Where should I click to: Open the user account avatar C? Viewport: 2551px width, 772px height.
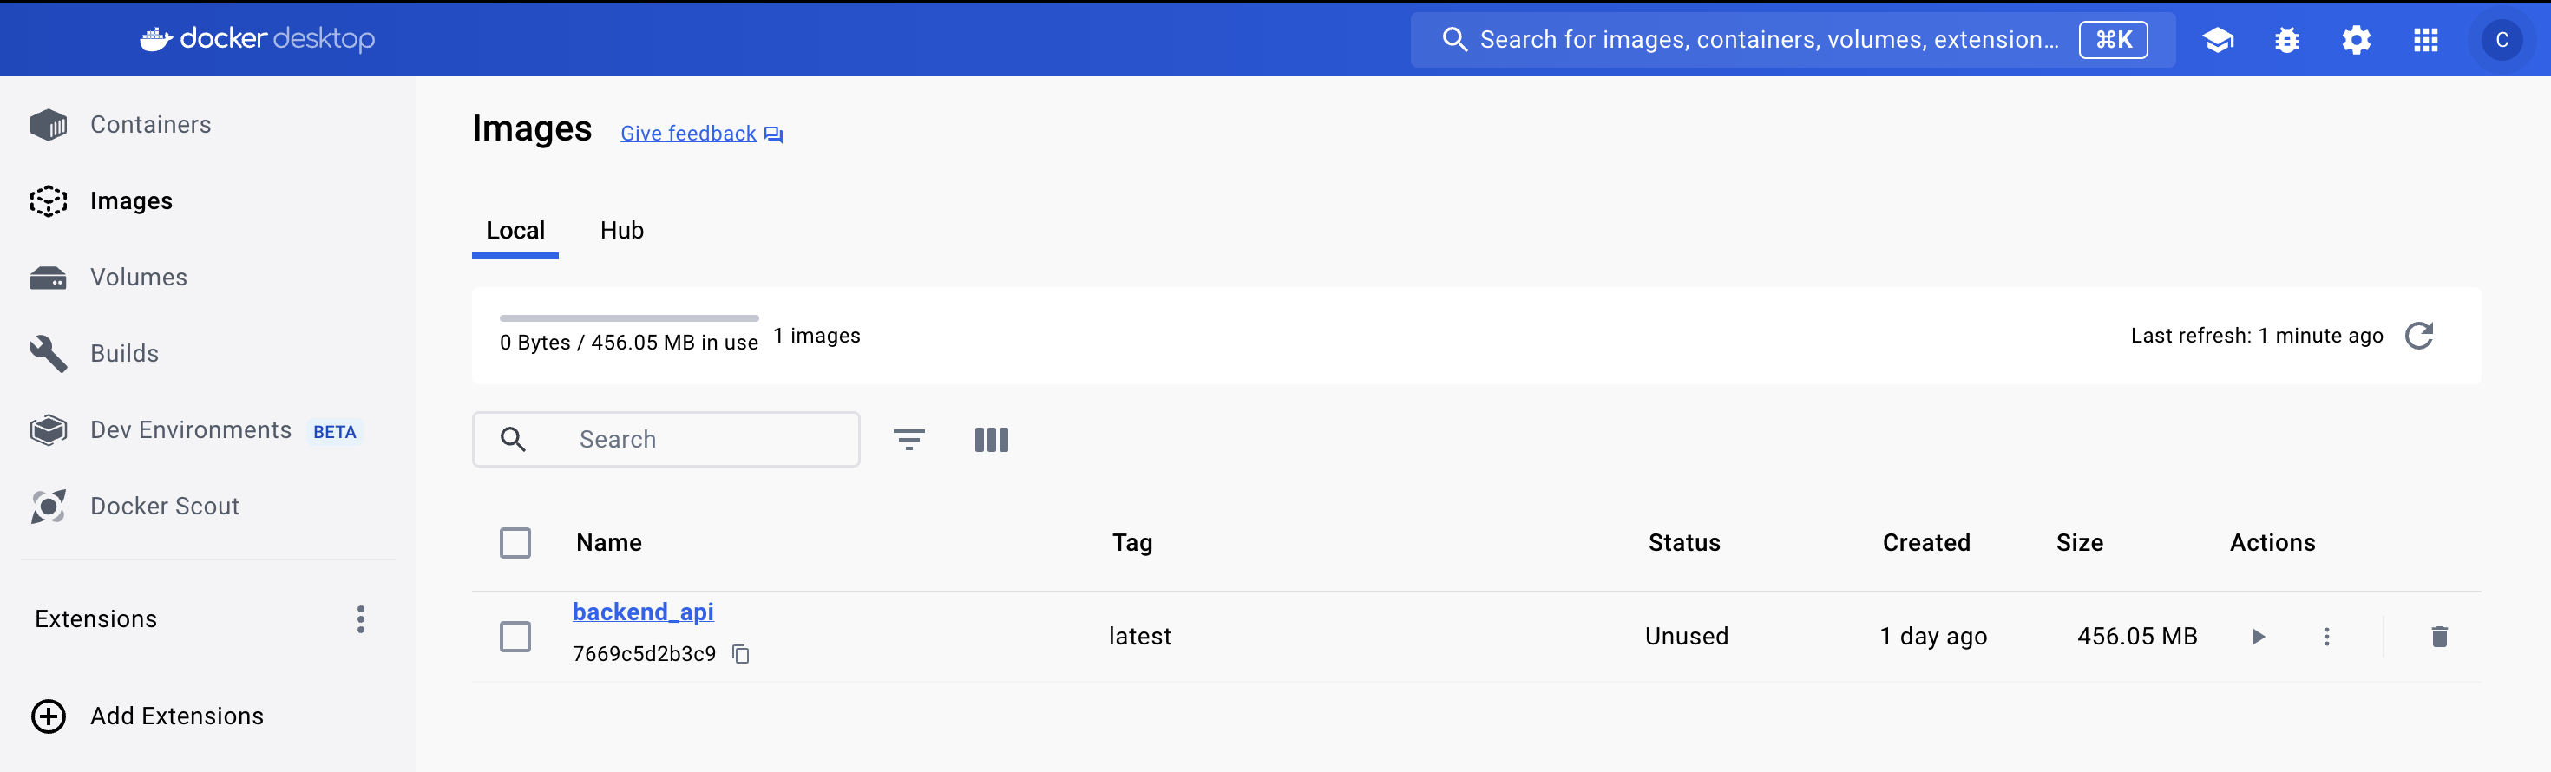(x=2502, y=40)
